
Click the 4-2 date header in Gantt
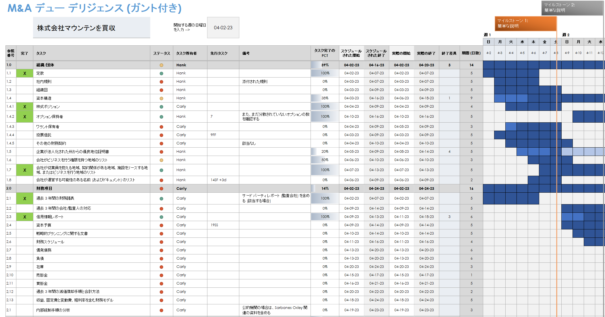tap(489, 53)
